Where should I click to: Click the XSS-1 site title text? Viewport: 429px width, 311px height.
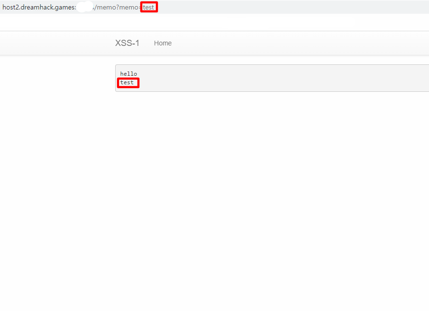(x=127, y=43)
